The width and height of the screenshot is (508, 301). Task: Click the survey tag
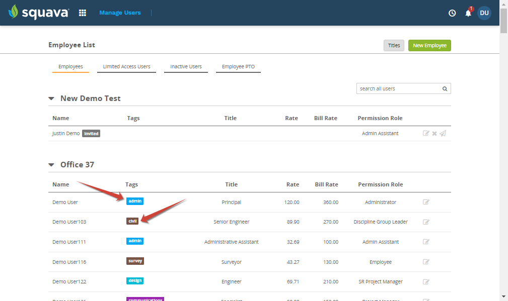pos(135,261)
